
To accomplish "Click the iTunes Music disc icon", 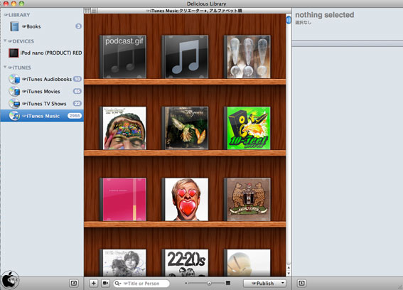I will 14,116.
